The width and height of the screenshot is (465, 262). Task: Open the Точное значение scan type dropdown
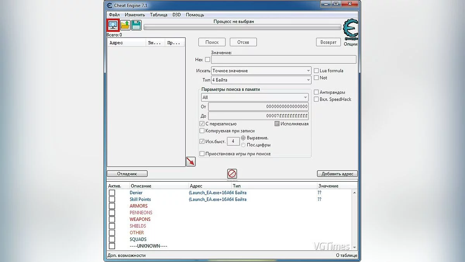tap(308, 71)
